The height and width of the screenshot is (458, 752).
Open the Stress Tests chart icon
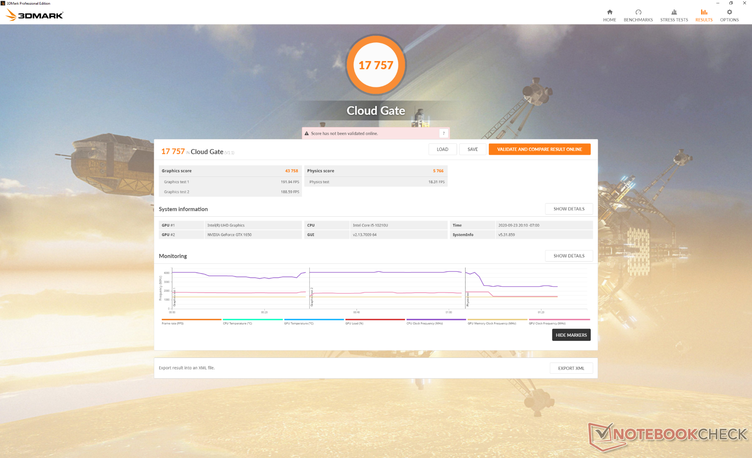click(674, 12)
